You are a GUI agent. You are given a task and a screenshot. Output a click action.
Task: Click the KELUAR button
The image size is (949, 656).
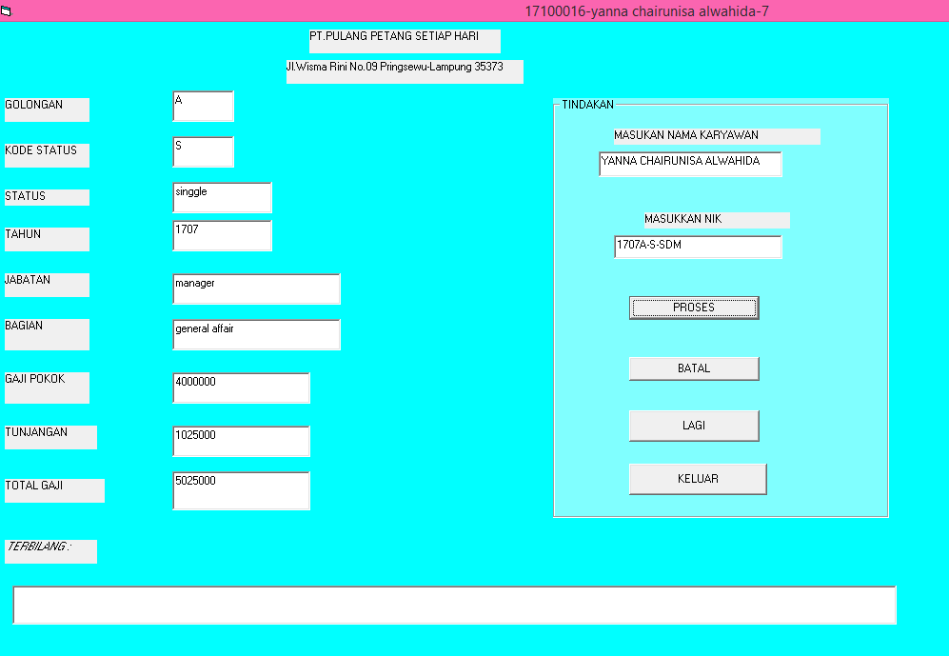point(698,479)
